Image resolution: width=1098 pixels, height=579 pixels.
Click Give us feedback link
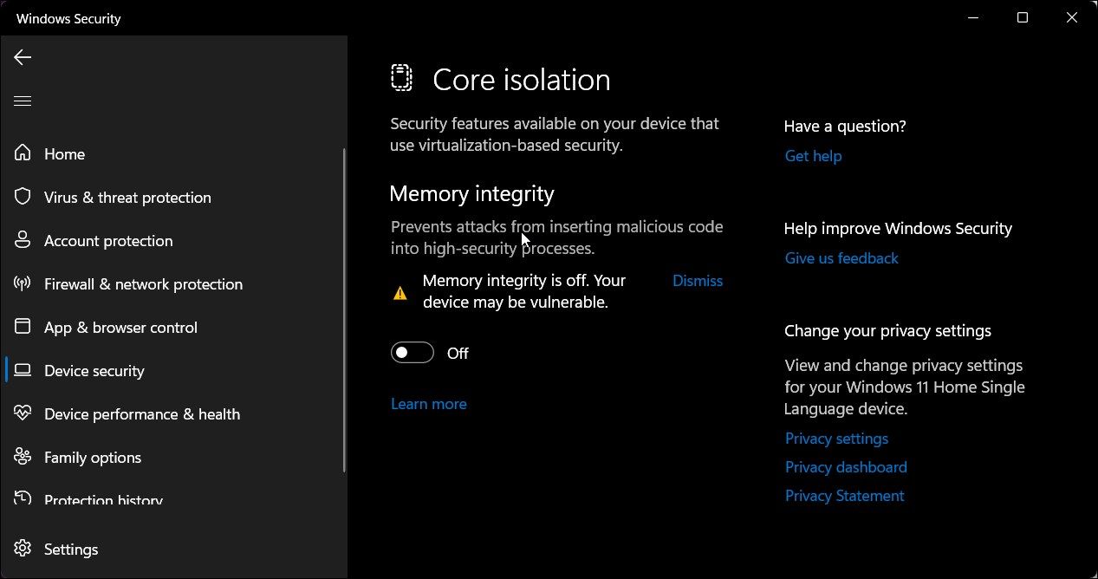click(841, 258)
